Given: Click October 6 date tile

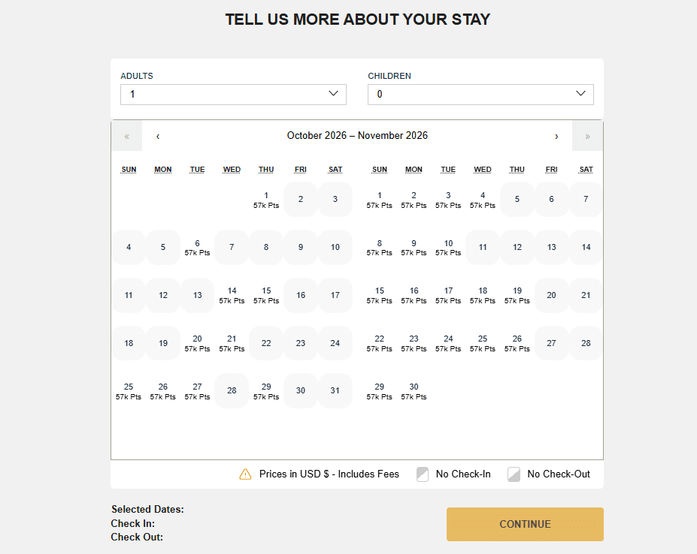Looking at the screenshot, I should pos(197,248).
